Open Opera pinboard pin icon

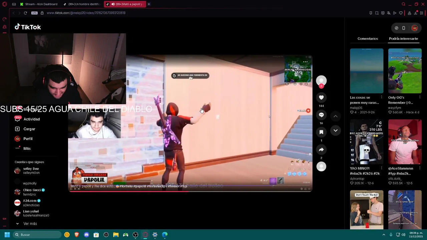(371, 13)
